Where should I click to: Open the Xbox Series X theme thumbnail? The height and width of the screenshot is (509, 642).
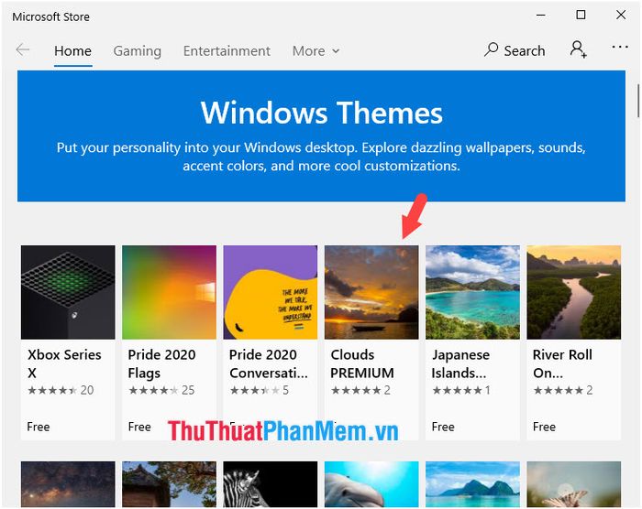[x=68, y=292]
